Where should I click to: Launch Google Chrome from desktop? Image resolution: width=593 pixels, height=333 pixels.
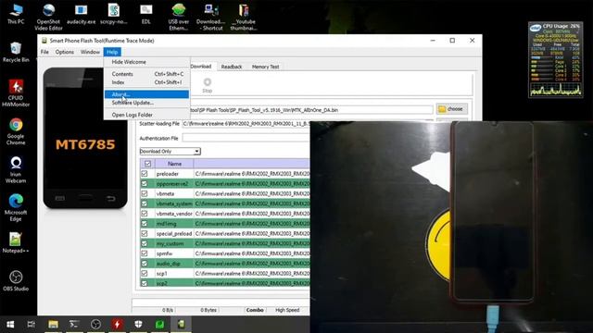16,131
